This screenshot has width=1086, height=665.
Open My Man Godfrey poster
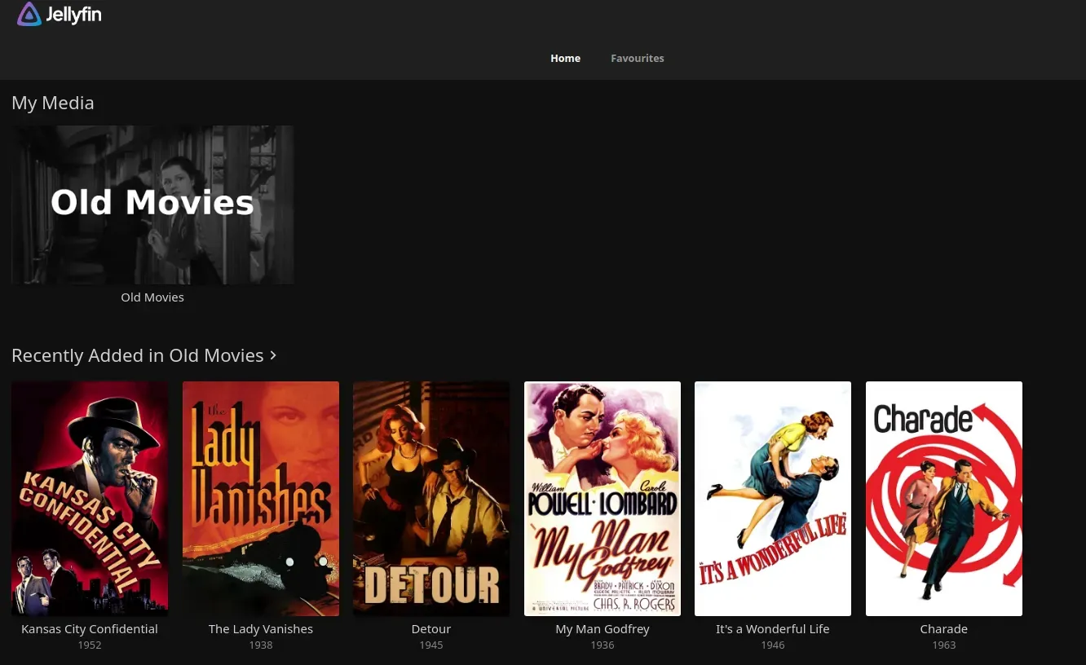coord(603,499)
